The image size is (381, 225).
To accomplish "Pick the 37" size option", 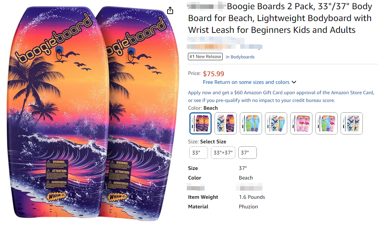I will [247, 153].
